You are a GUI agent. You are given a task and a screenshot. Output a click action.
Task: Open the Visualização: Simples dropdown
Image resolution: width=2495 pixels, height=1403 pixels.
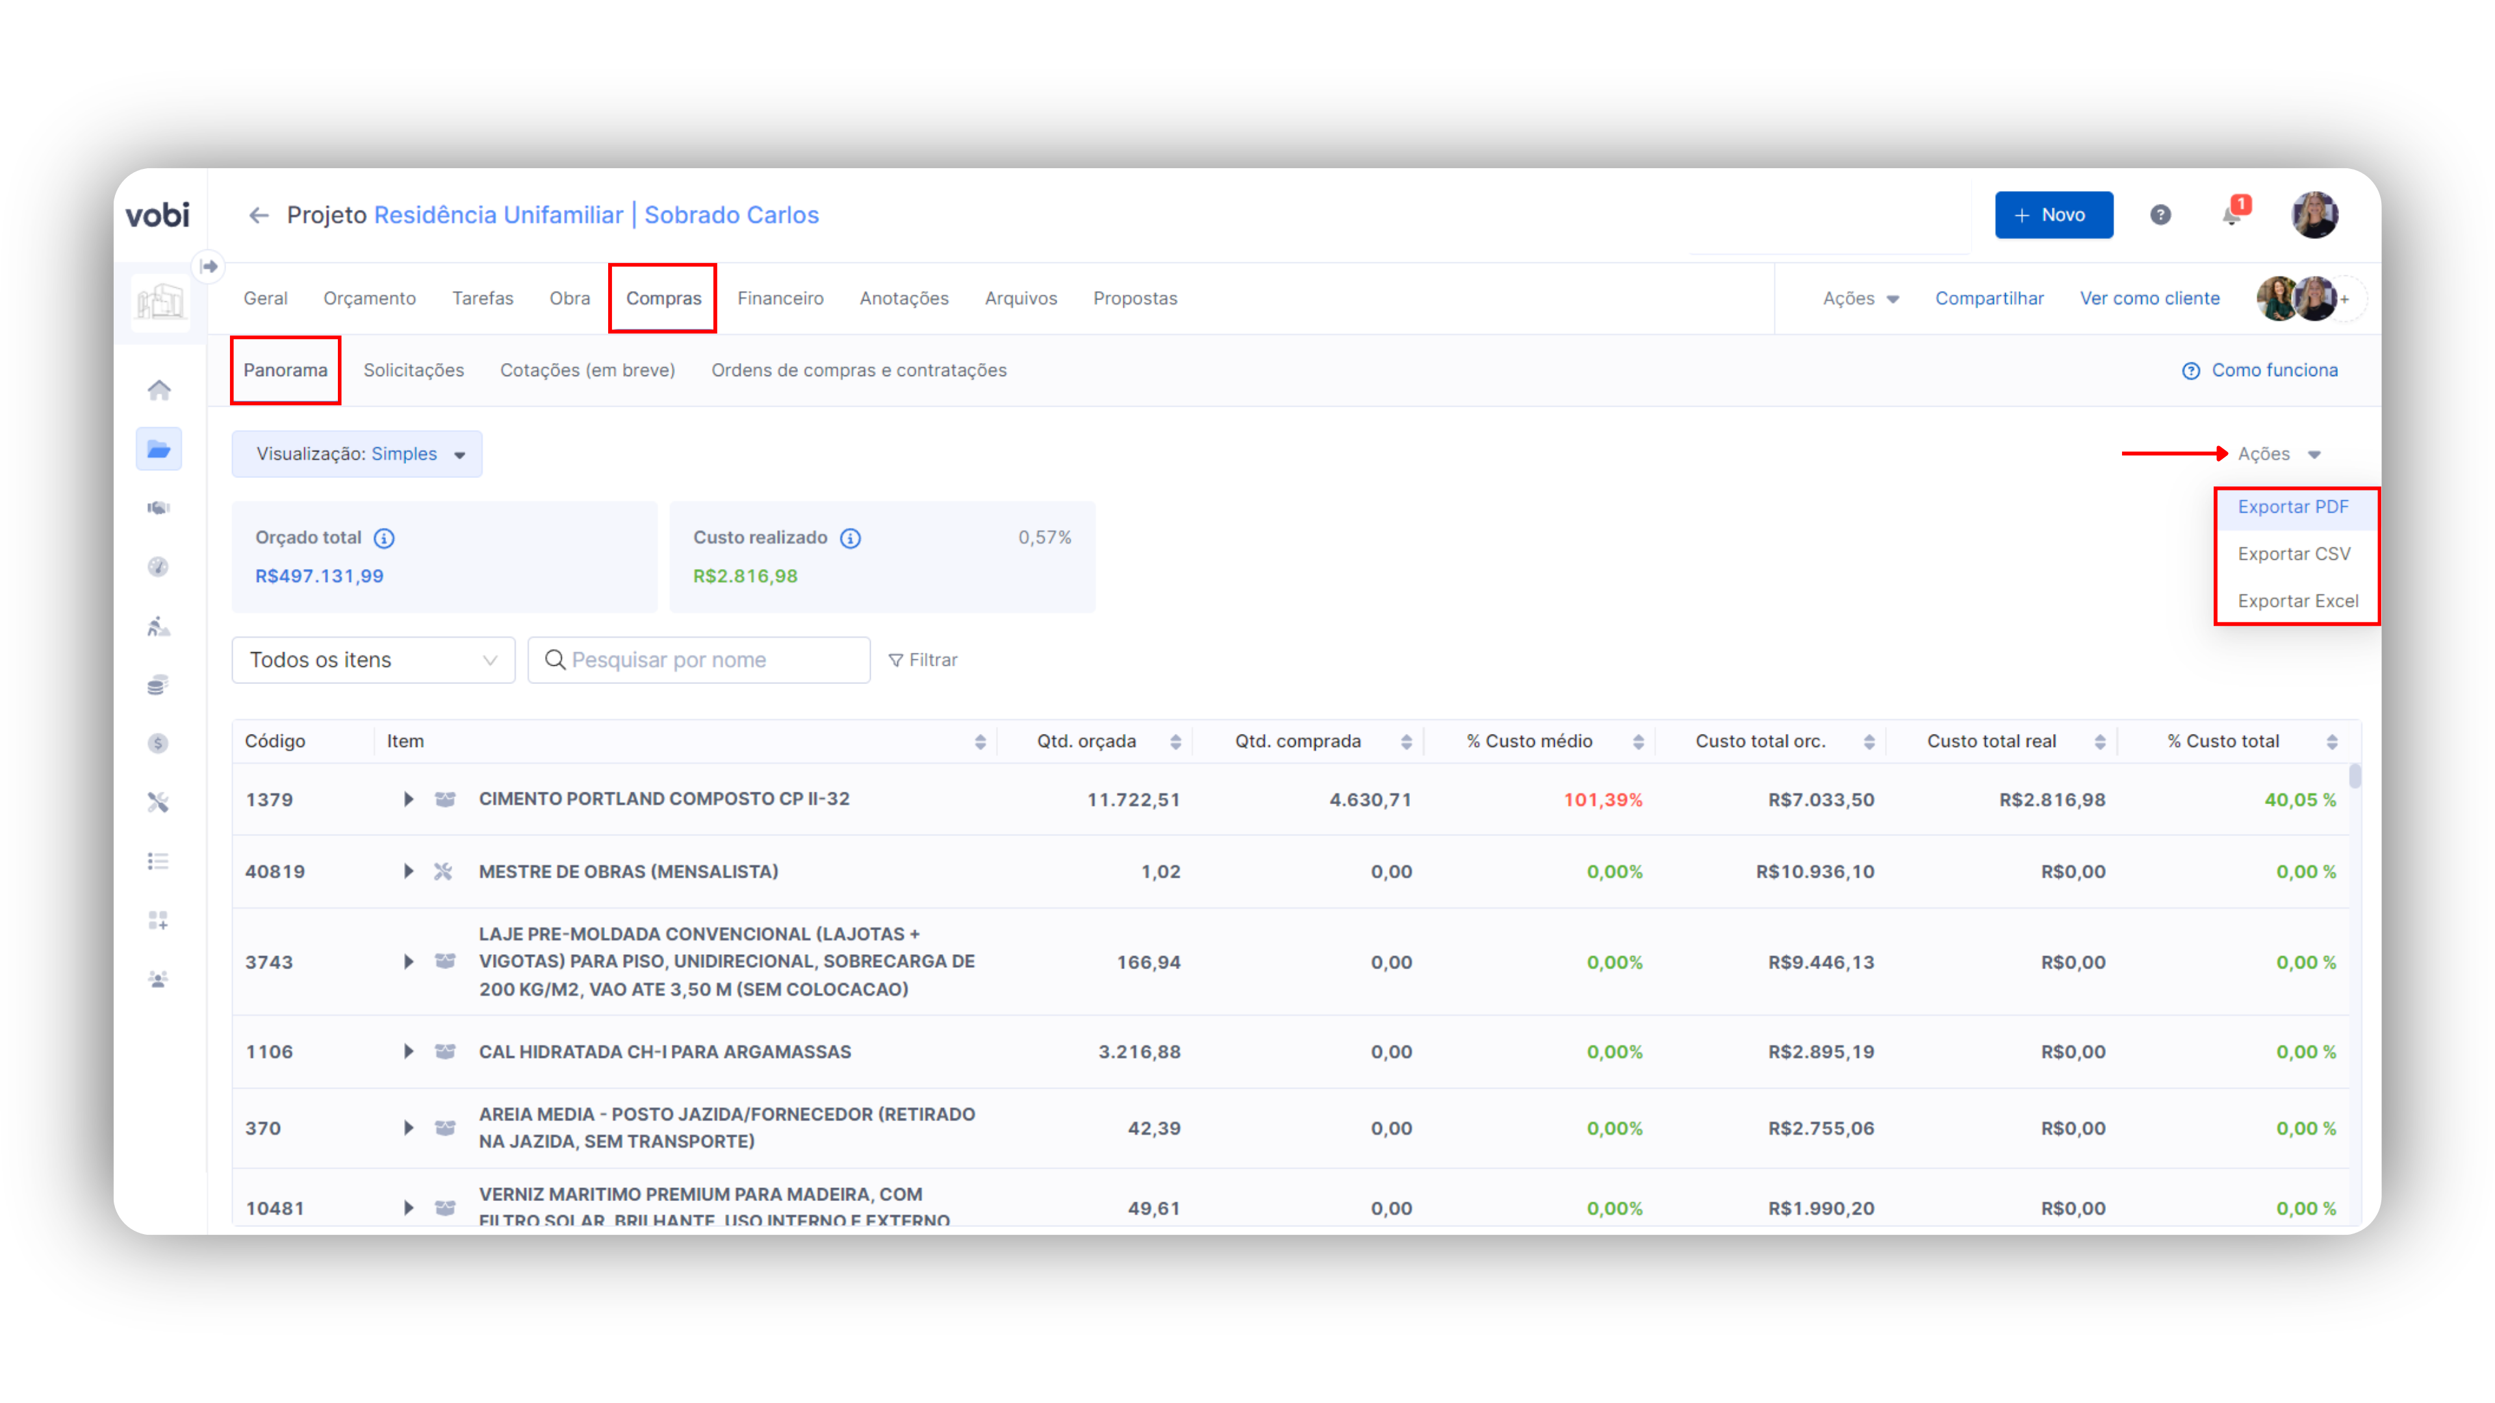coord(357,454)
